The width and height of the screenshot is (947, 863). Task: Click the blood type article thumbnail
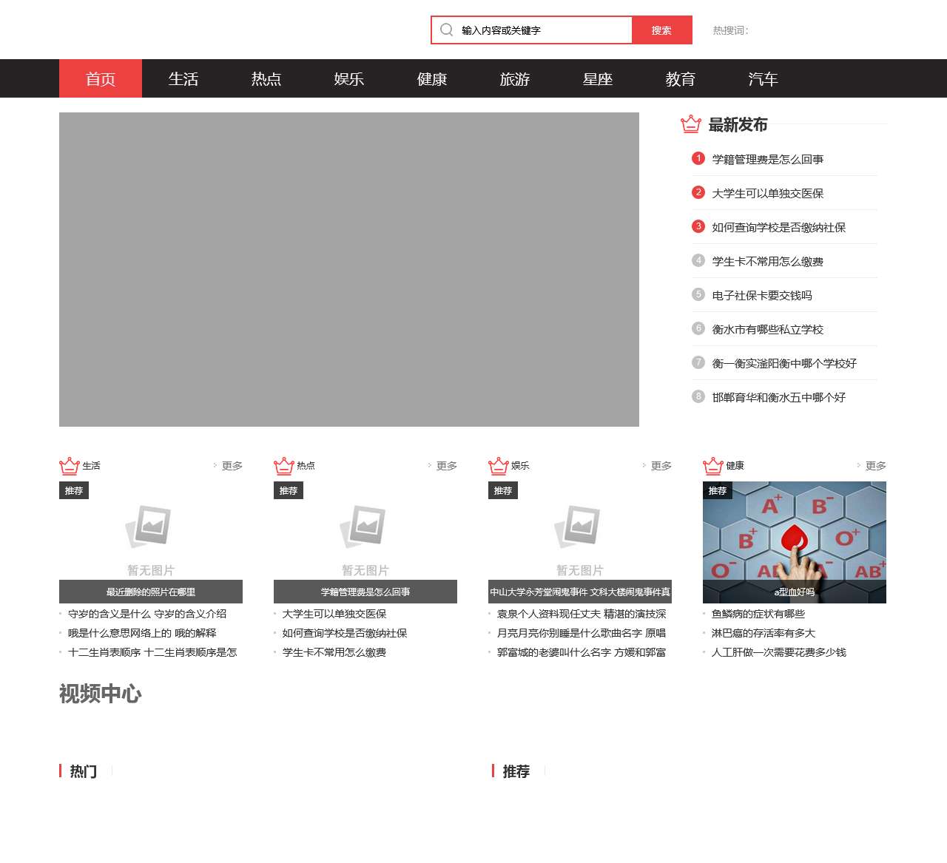click(x=794, y=536)
